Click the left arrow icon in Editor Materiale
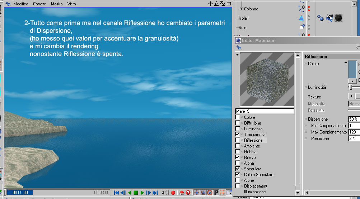Screen dimensions: 360x199 tap(358, 47)
